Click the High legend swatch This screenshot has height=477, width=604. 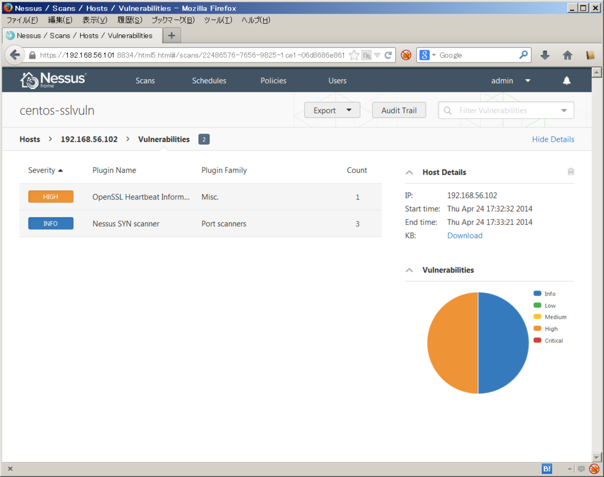point(537,329)
